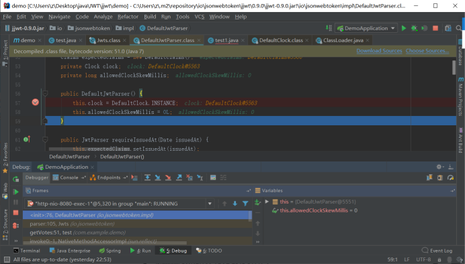Screen dimensions: 465x264
Task: Open the Navigate menu
Action: coord(59,17)
